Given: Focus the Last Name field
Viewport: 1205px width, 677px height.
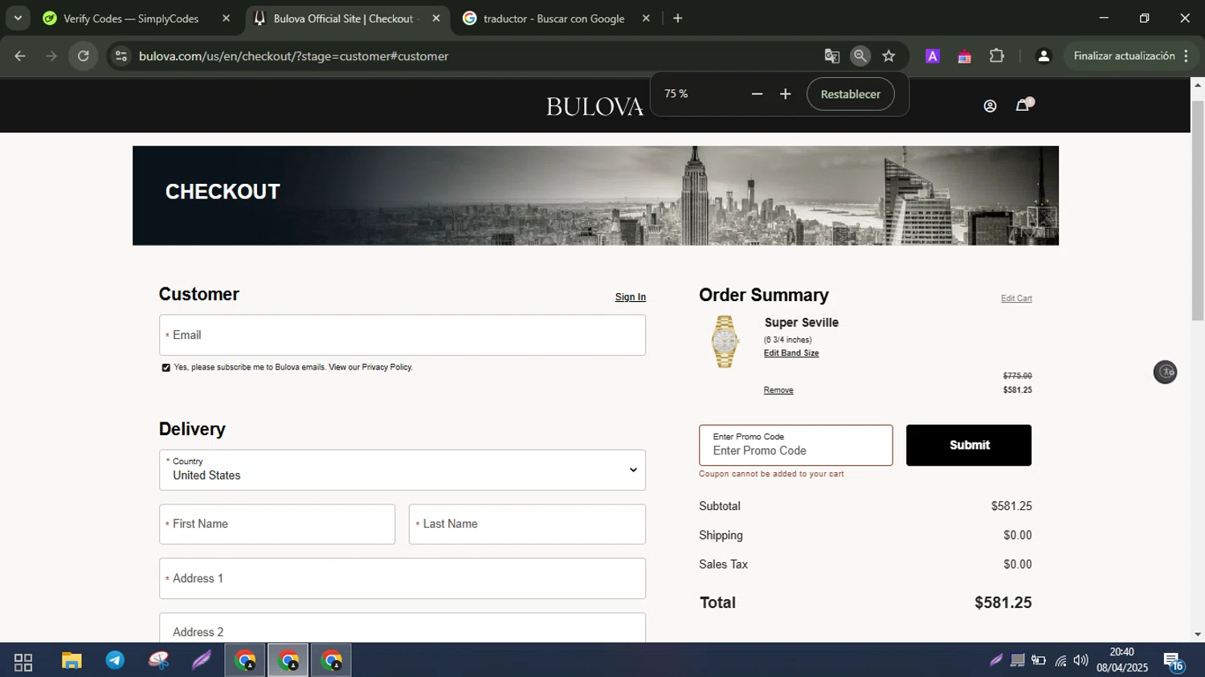Looking at the screenshot, I should tap(527, 524).
